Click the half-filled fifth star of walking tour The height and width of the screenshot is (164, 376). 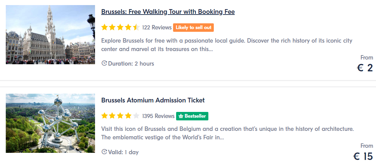[x=136, y=27]
